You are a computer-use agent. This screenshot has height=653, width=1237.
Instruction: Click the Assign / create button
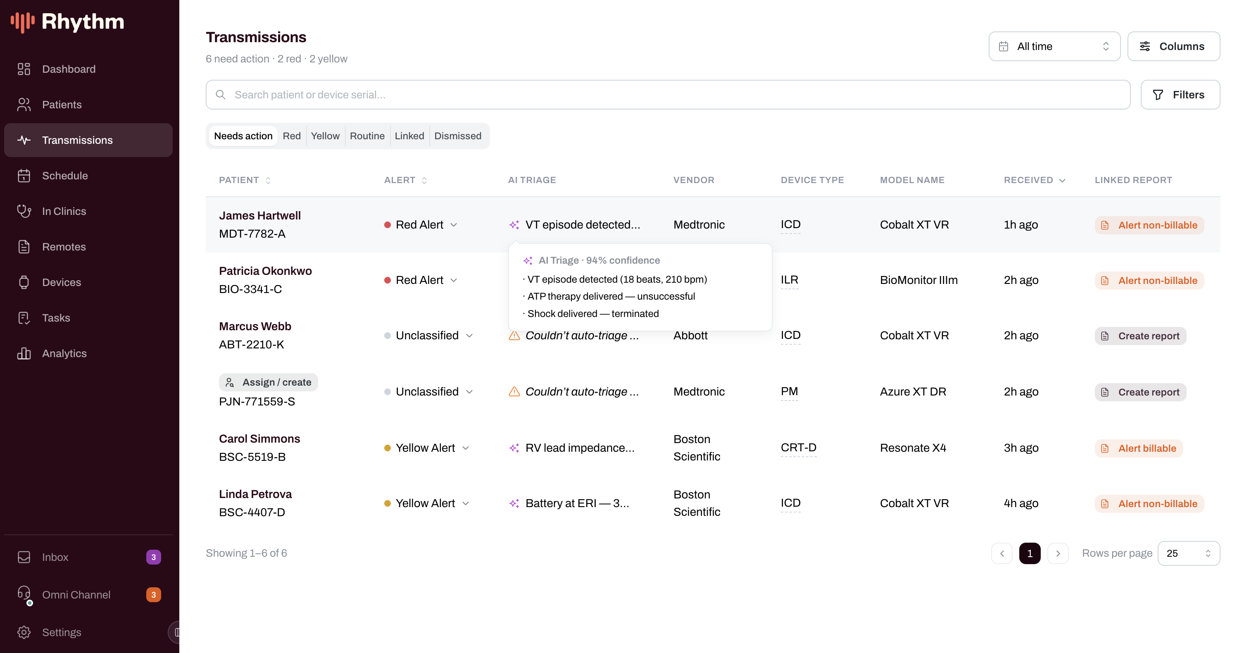pyautogui.click(x=269, y=382)
